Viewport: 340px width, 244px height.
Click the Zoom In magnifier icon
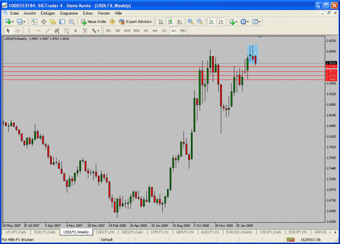pyautogui.click(x=190, y=22)
